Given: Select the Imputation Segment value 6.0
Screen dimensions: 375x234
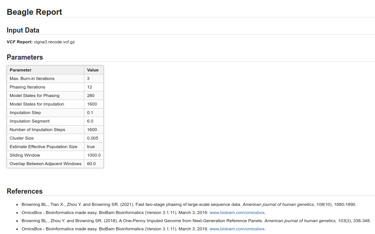Looking at the screenshot, I should (90, 121).
